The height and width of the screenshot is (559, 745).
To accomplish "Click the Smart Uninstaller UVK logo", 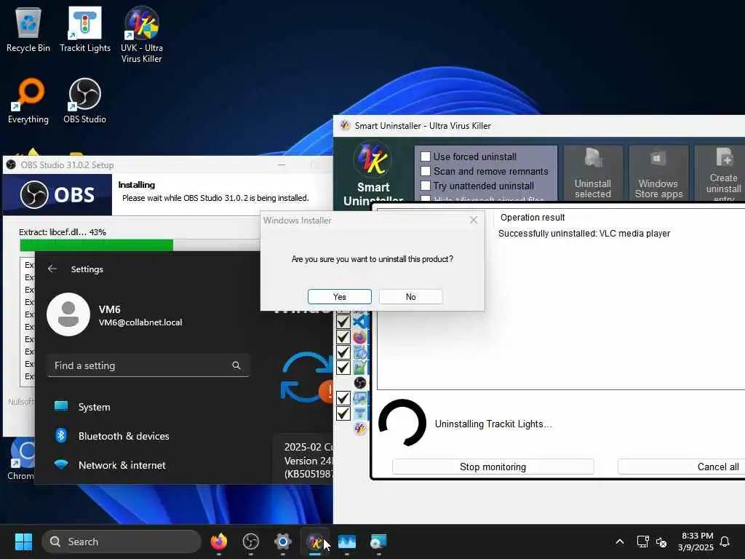I will click(372, 159).
